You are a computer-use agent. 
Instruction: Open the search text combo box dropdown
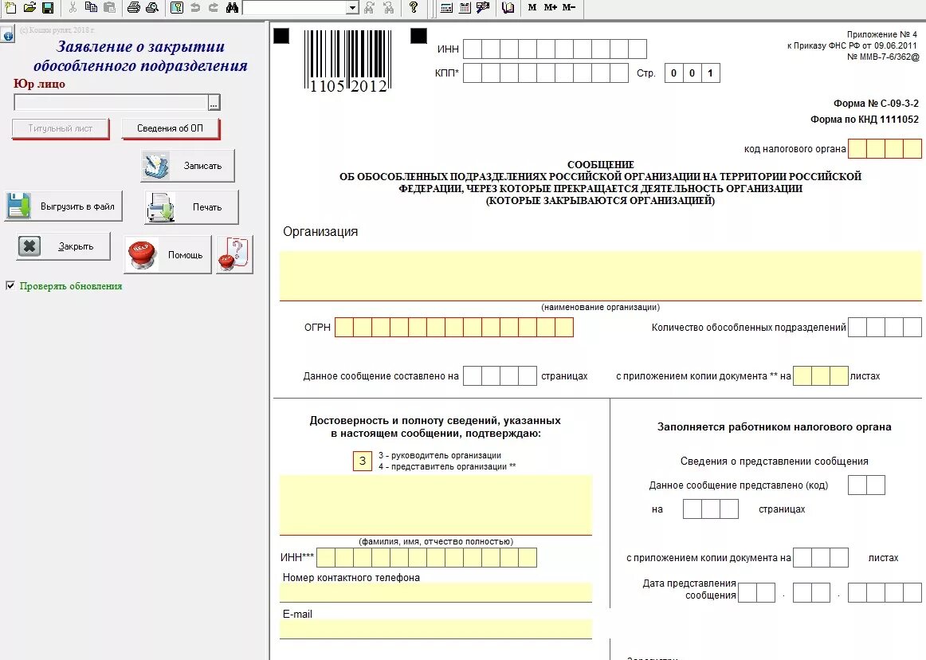(x=352, y=8)
